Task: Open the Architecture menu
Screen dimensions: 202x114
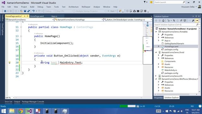Action: coord(74,7)
